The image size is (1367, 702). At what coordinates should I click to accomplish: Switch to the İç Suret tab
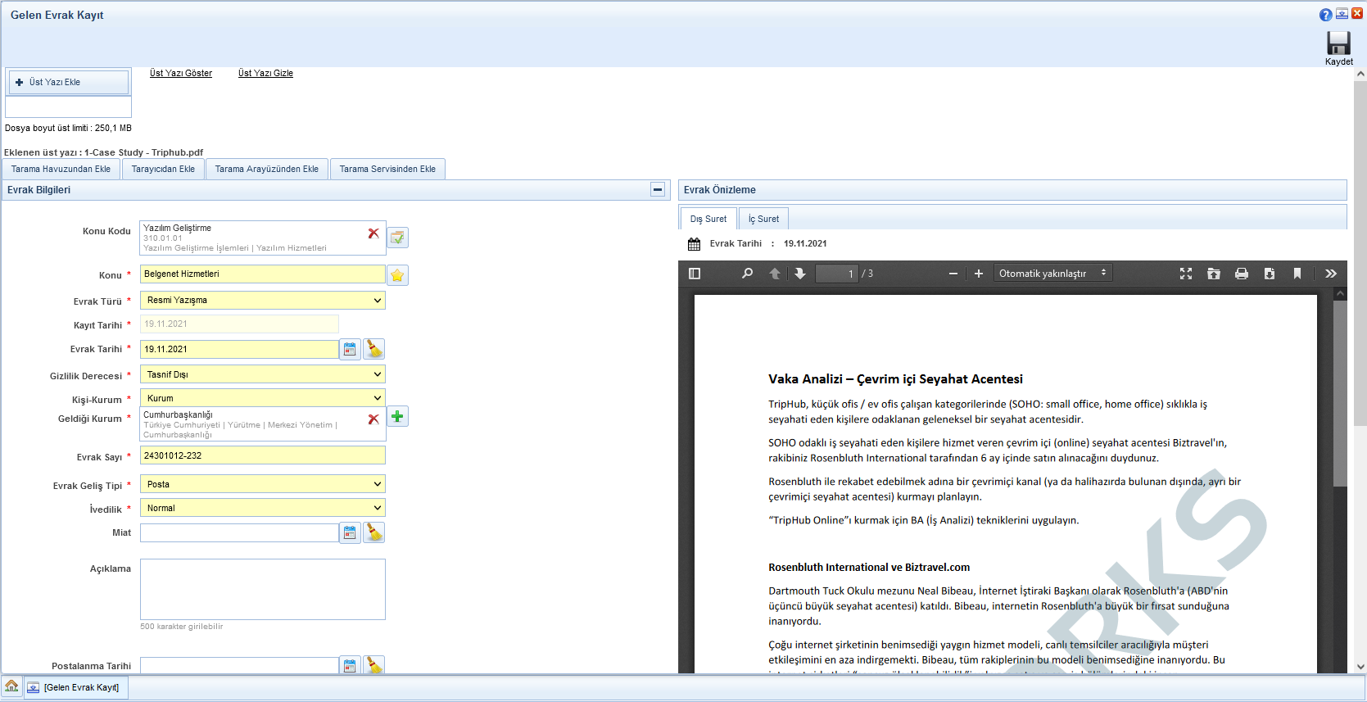[763, 219]
